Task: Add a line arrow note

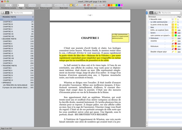Action: pyautogui.click(x=104, y=5)
